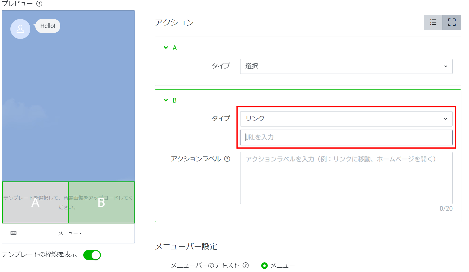Select template area B in preview

(x=101, y=202)
